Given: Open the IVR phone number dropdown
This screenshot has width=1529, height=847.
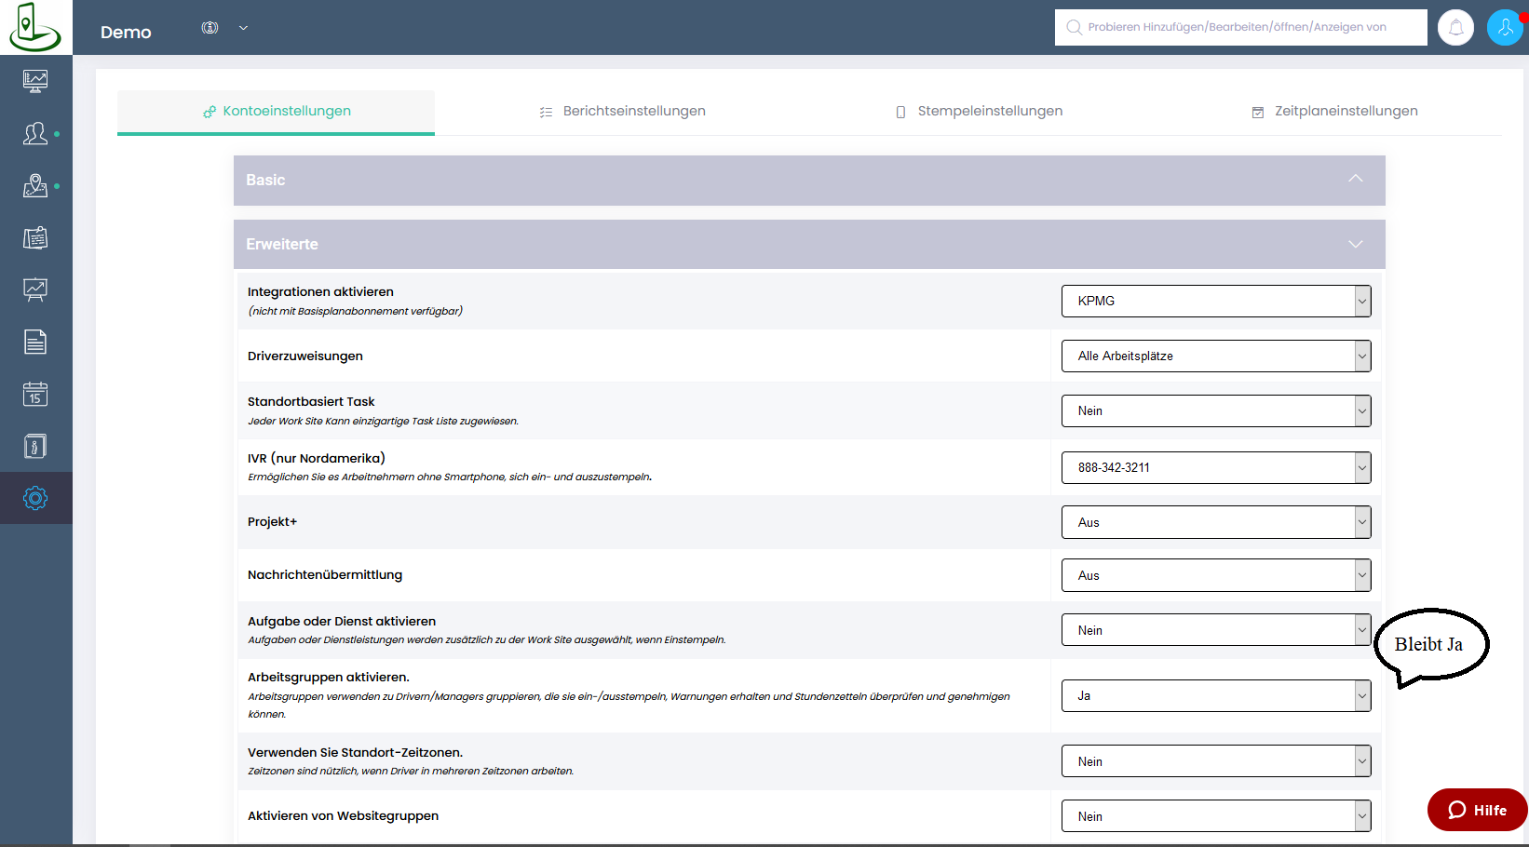Looking at the screenshot, I should 1216,467.
